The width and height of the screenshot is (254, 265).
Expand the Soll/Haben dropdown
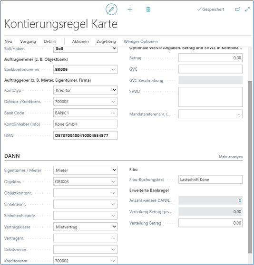point(114,48)
